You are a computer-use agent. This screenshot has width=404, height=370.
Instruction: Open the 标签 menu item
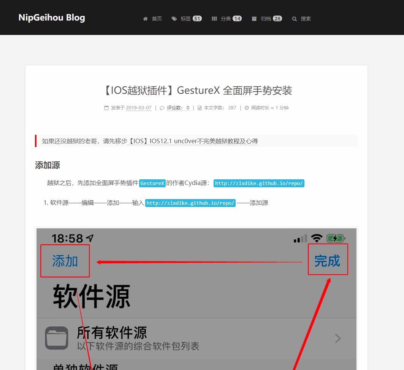[186, 19]
